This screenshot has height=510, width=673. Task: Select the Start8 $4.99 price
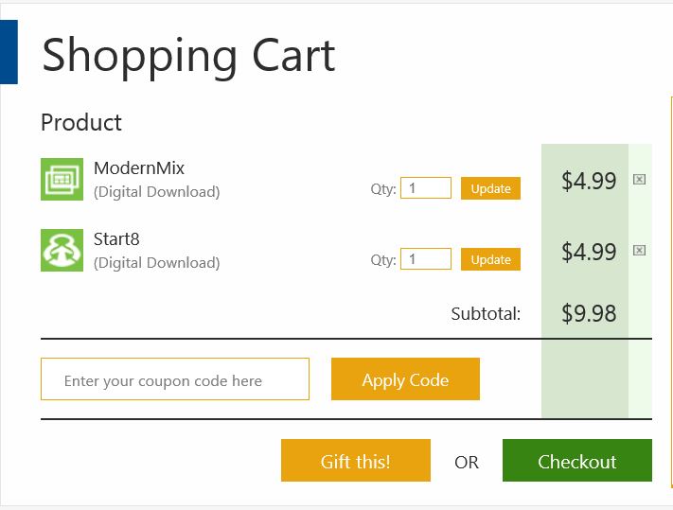point(589,252)
